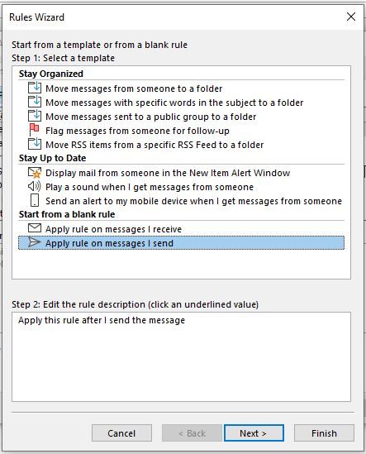Click the RSS items move-to-folder icon
Image resolution: width=366 pixels, height=454 pixels.
[35, 144]
